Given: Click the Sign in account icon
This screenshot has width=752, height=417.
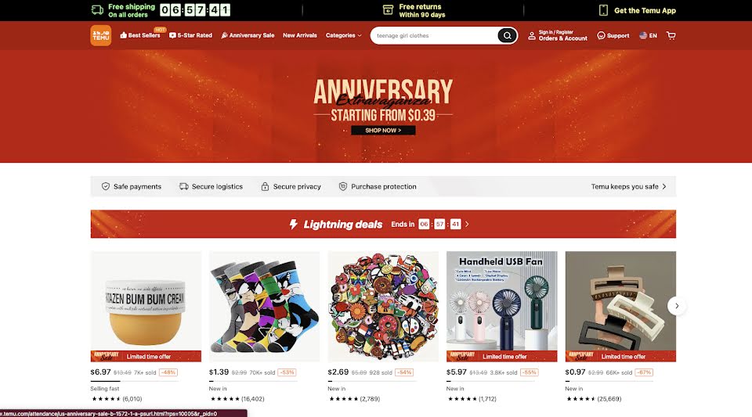Looking at the screenshot, I should click(x=532, y=35).
